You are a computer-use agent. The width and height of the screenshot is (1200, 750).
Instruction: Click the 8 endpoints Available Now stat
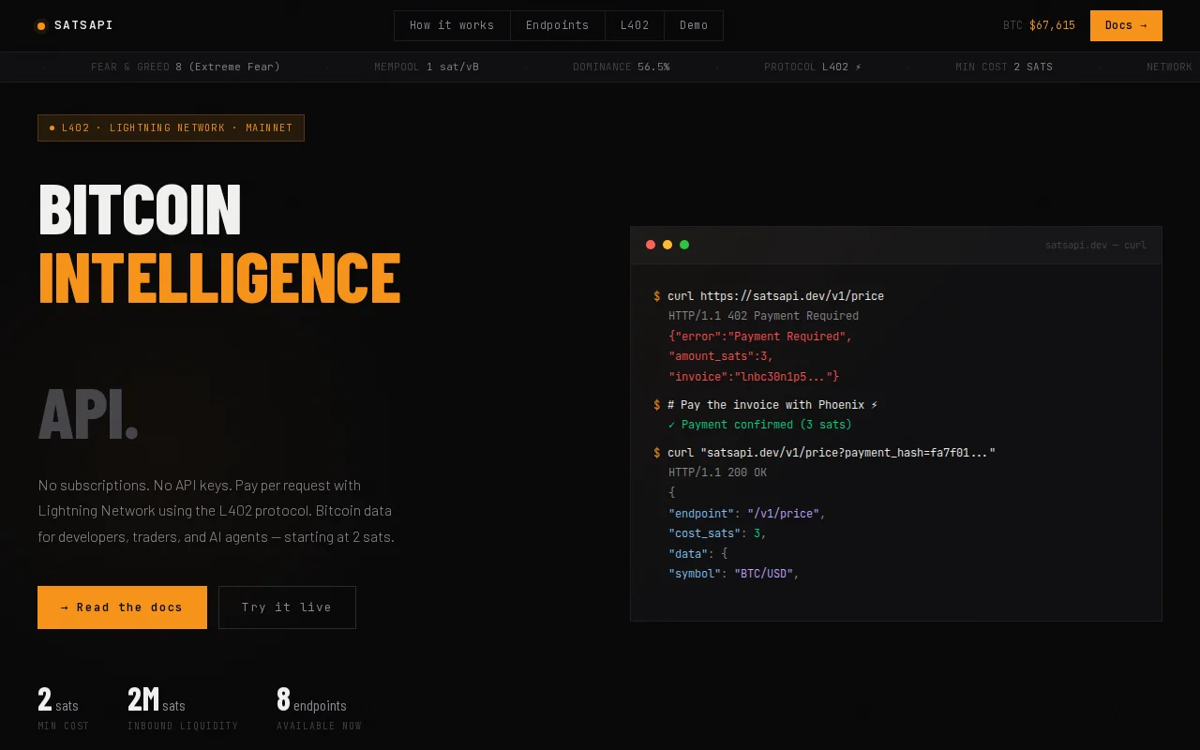point(319,708)
